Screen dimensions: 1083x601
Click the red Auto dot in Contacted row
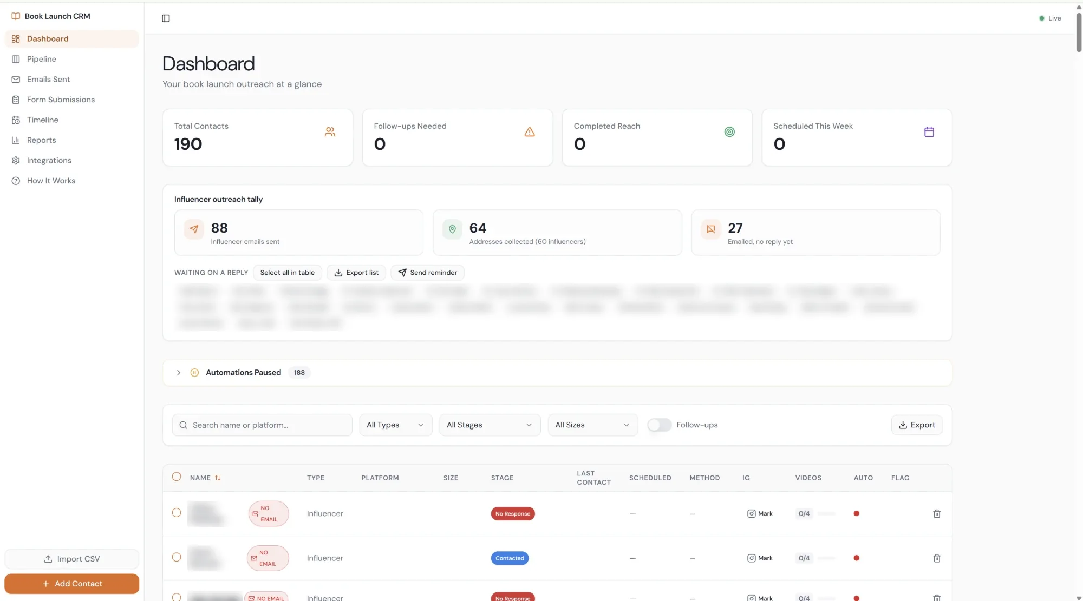(x=857, y=558)
